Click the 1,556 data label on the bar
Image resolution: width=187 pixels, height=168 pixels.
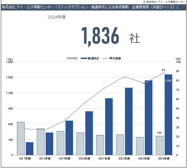(168, 81)
